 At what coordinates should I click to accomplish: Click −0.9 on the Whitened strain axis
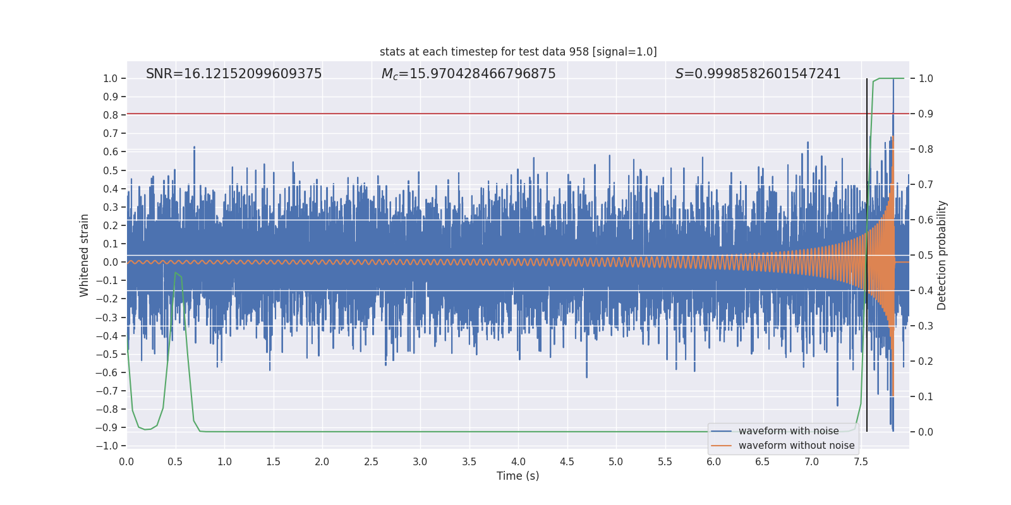tap(107, 427)
